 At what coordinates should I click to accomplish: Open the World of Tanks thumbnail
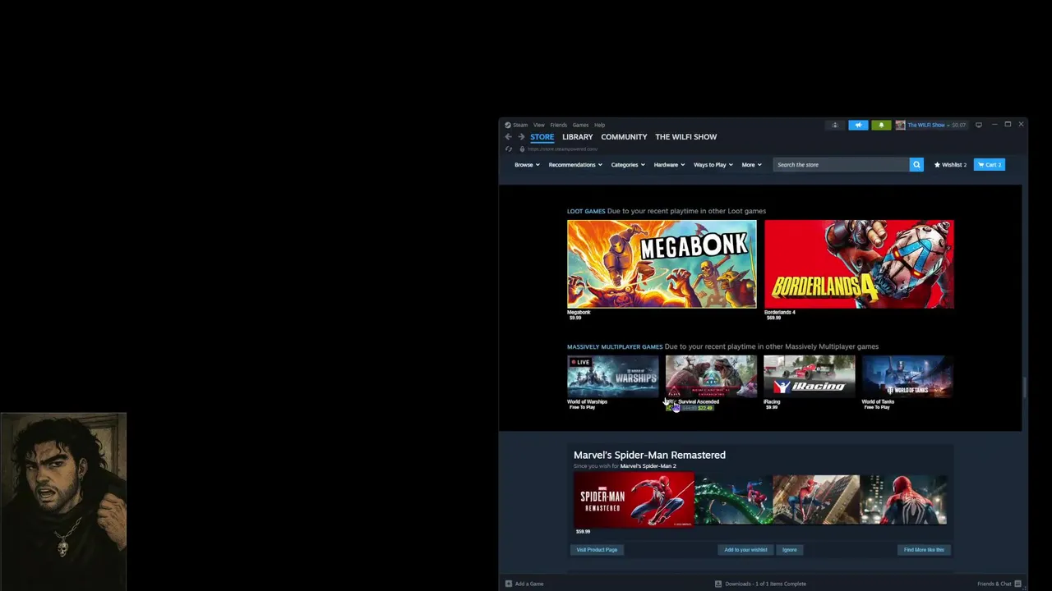pos(907,377)
